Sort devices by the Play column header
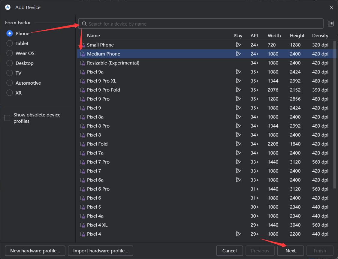Viewport: 338px width, 259px height. [x=238, y=35]
